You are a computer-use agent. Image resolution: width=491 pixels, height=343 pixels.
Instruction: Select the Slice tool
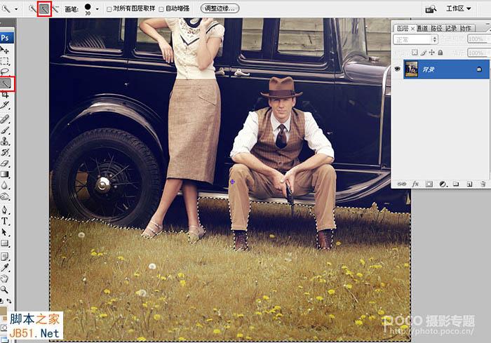click(x=5, y=105)
